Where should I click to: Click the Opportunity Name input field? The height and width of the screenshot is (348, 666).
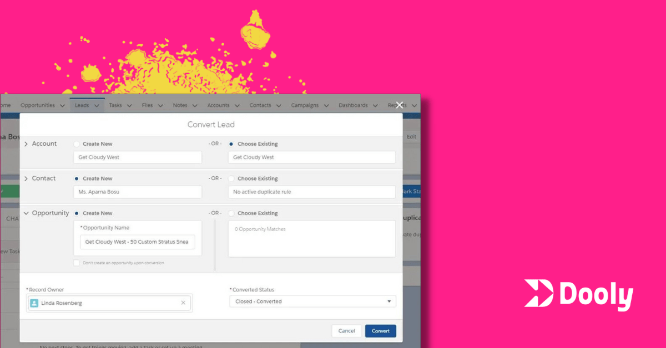(137, 242)
